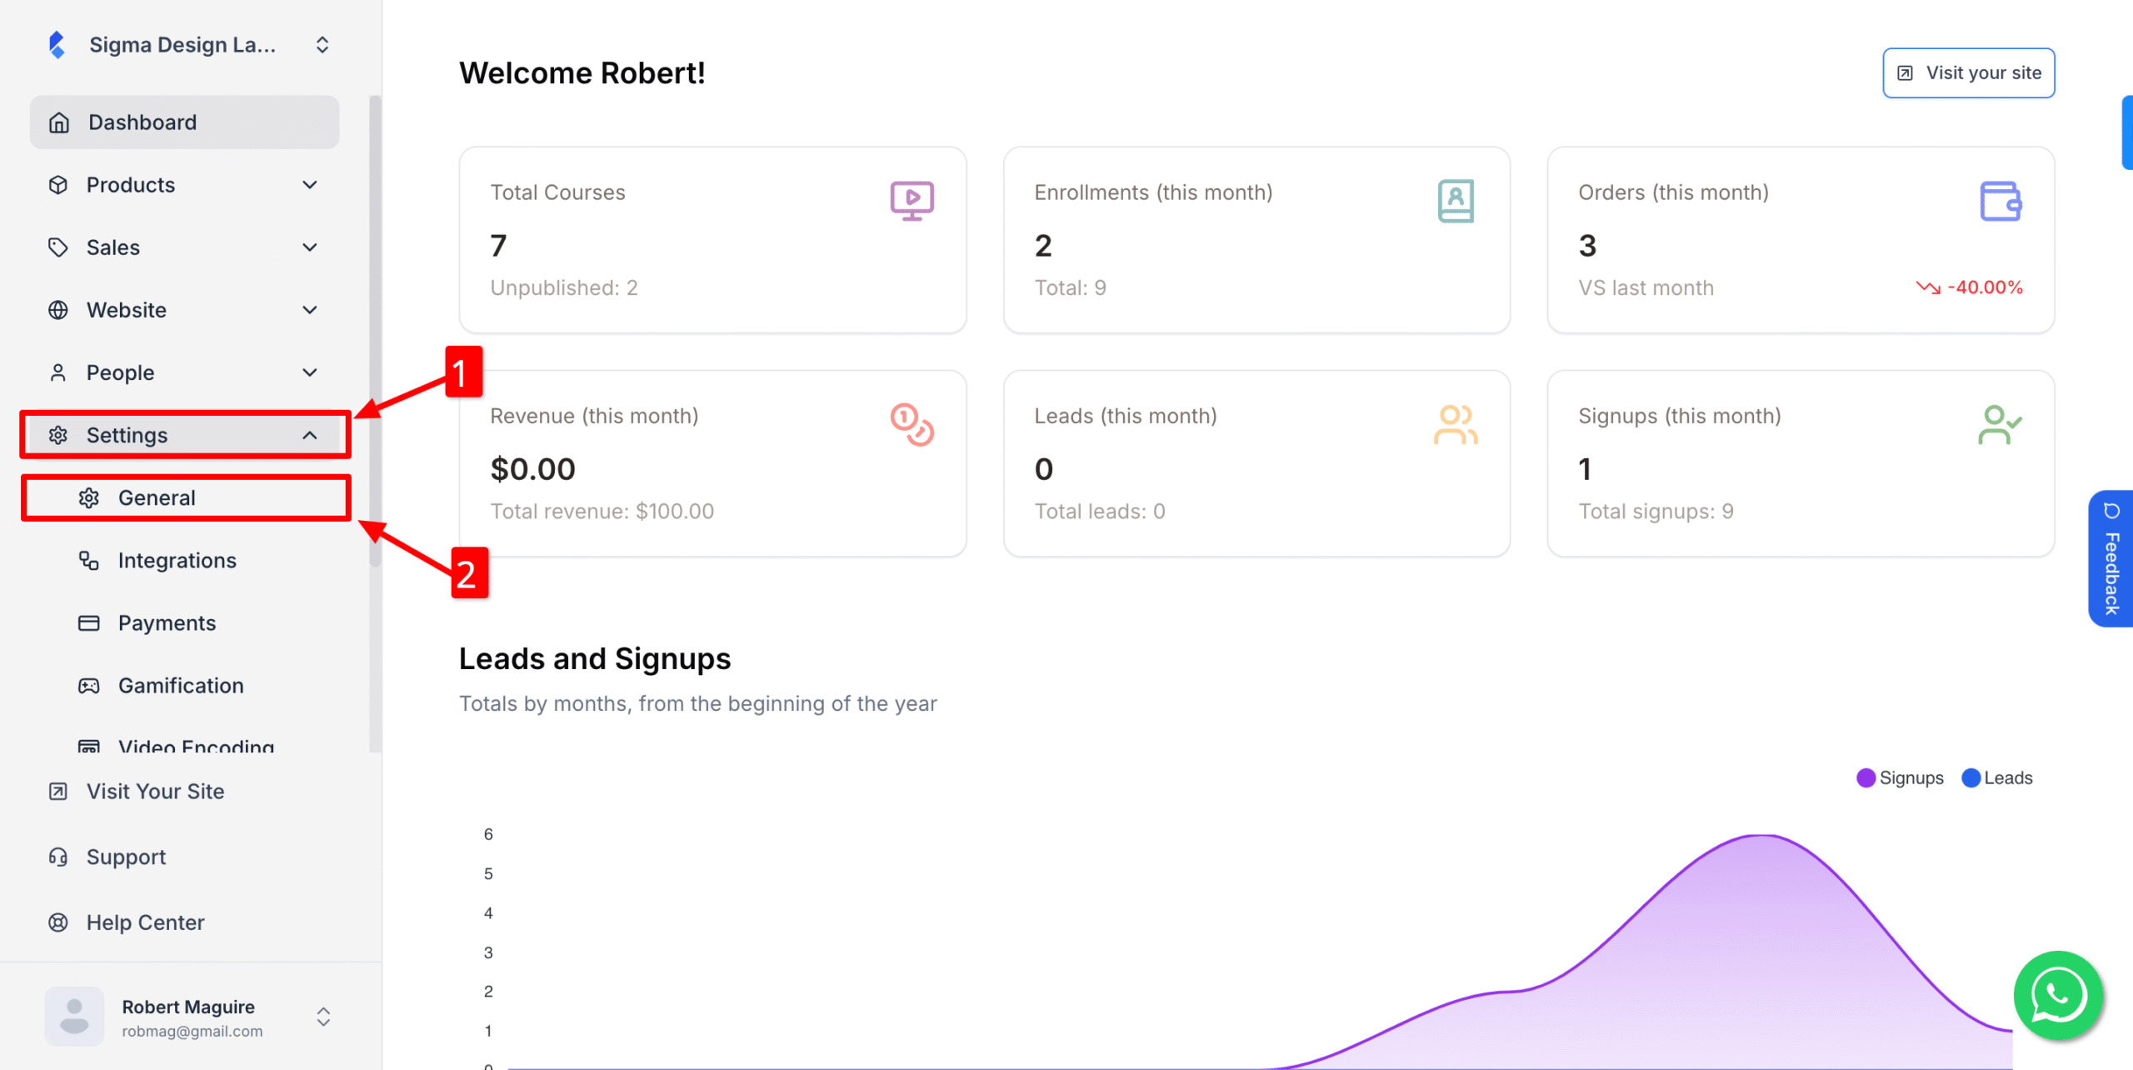Open the Feedback side tab
Viewport: 2133px width, 1070px height.
coord(2111,558)
